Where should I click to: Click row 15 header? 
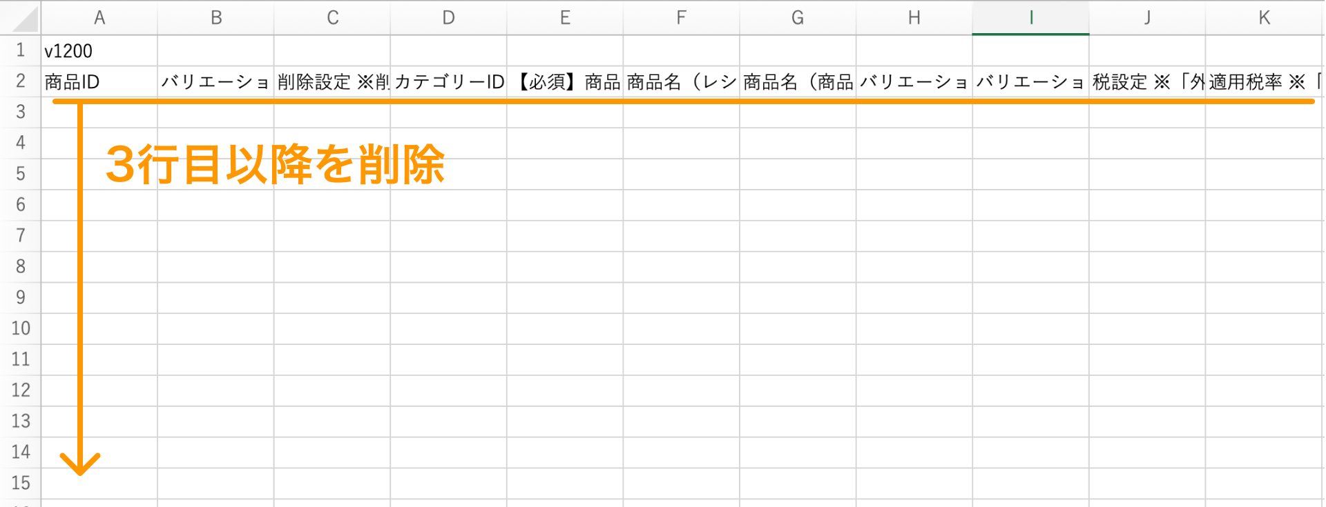(20, 484)
